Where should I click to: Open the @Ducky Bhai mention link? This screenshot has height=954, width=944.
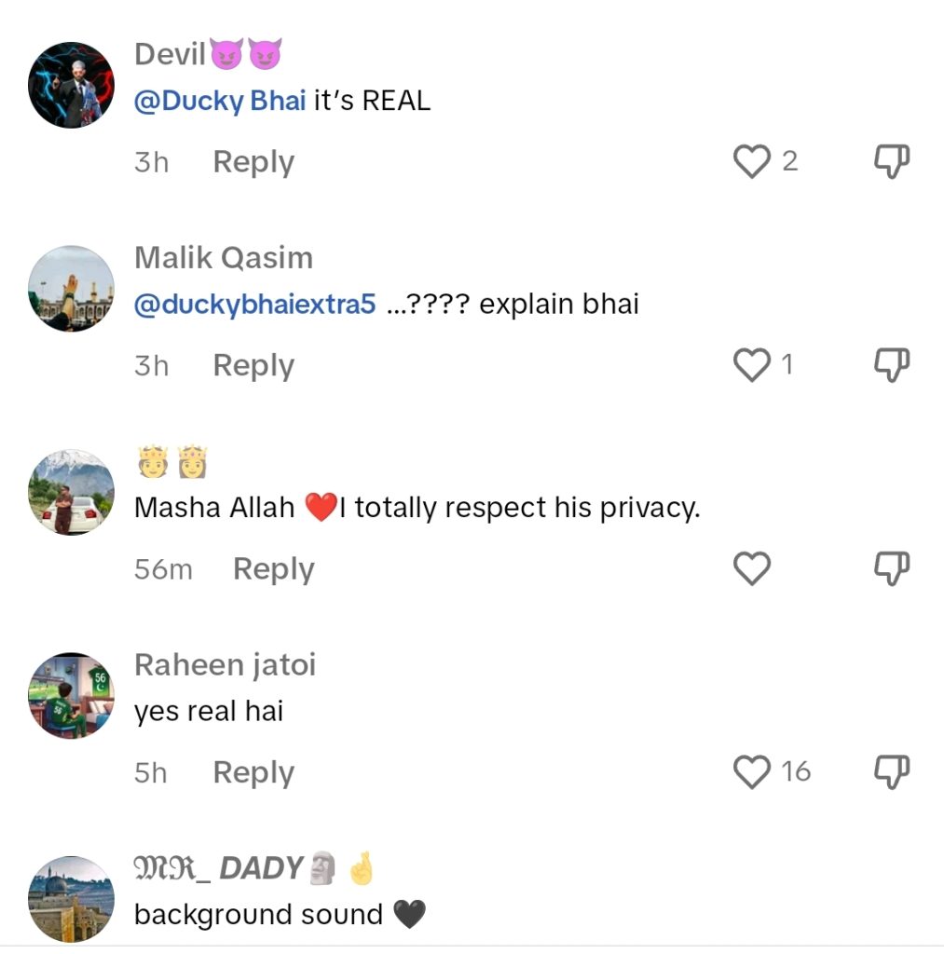220,102
